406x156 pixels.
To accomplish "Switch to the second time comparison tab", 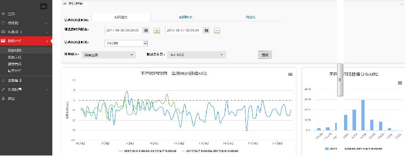I will click(185, 17).
